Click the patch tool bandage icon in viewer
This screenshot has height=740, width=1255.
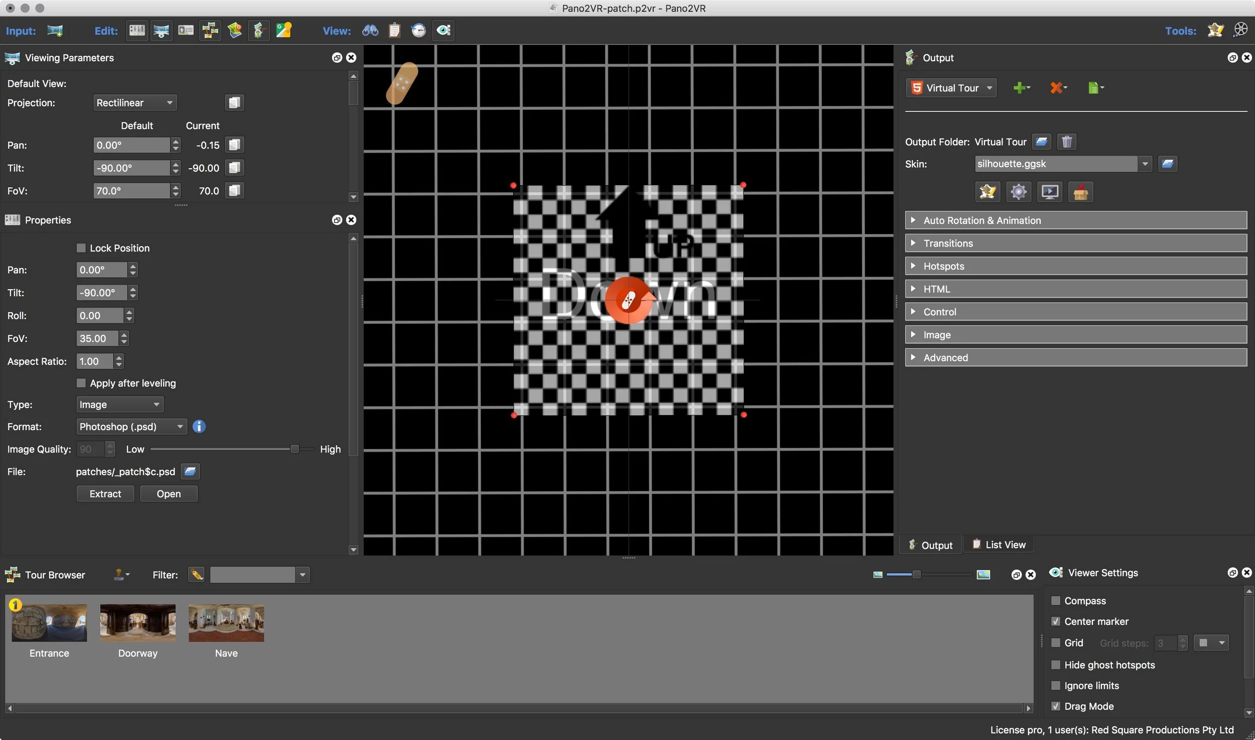click(x=402, y=83)
